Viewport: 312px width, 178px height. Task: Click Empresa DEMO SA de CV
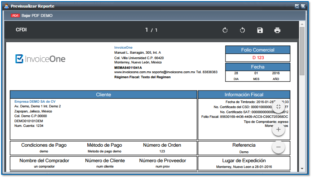coord(35,101)
